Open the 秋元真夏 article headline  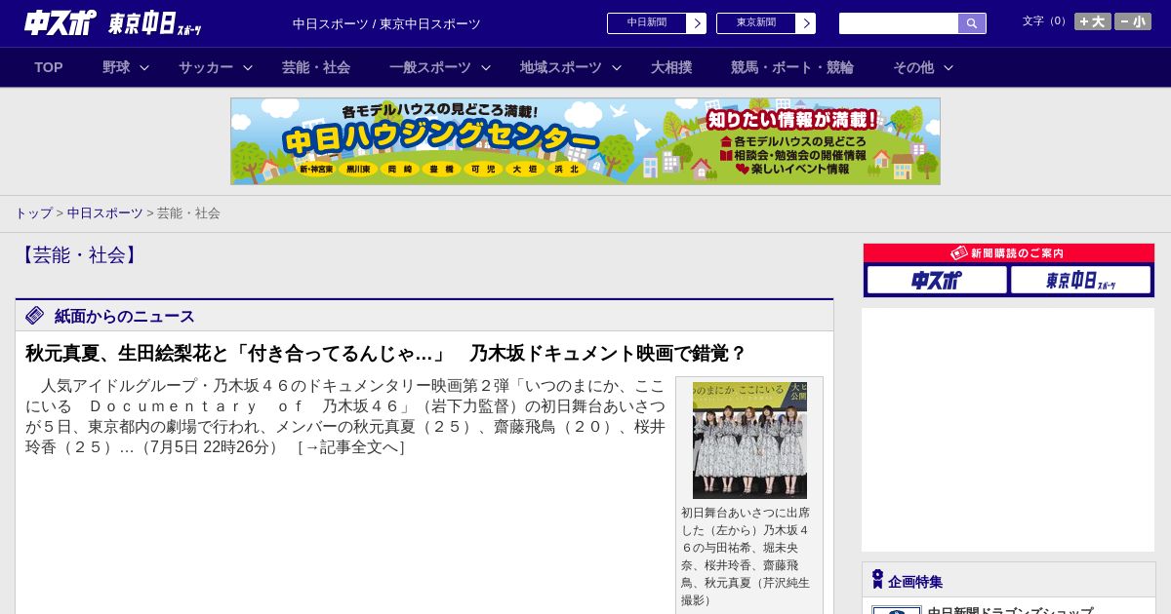pos(385,353)
